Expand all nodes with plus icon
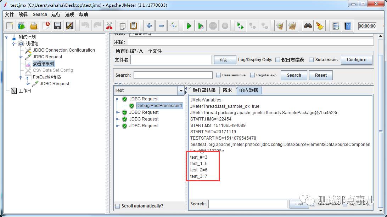Screen dimensions: 387x217 [x=149, y=26]
